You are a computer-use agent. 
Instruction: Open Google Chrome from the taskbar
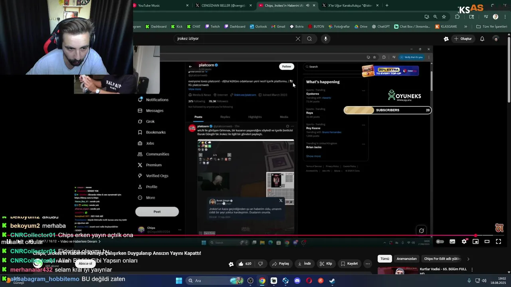(262, 281)
